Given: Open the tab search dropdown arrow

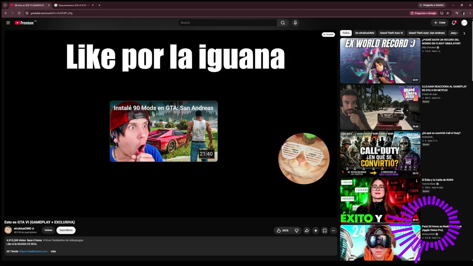Looking at the screenshot, I should coord(5,5).
